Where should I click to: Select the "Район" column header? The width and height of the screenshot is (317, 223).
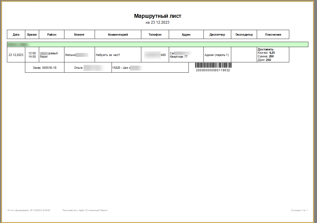point(52,35)
